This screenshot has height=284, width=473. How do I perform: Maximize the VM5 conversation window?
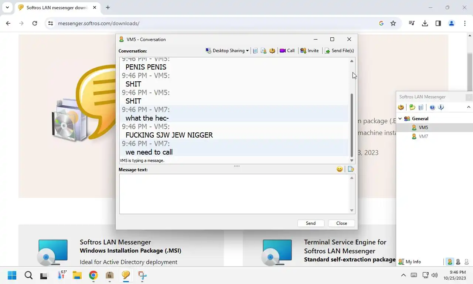(x=332, y=39)
